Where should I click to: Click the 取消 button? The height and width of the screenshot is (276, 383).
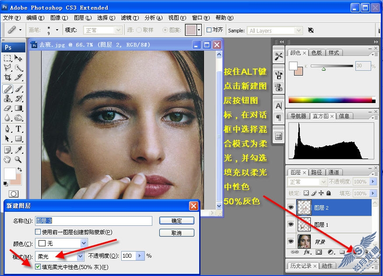click(176, 233)
